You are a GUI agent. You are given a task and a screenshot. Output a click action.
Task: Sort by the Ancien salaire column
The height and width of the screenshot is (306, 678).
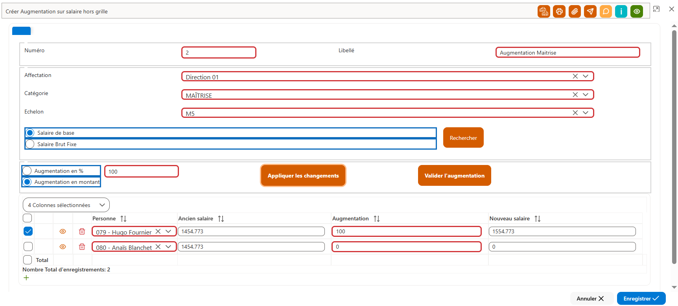tap(221, 219)
